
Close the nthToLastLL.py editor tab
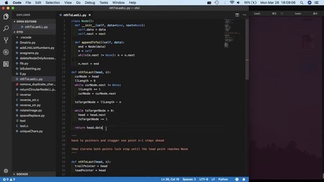[x=90, y=15]
